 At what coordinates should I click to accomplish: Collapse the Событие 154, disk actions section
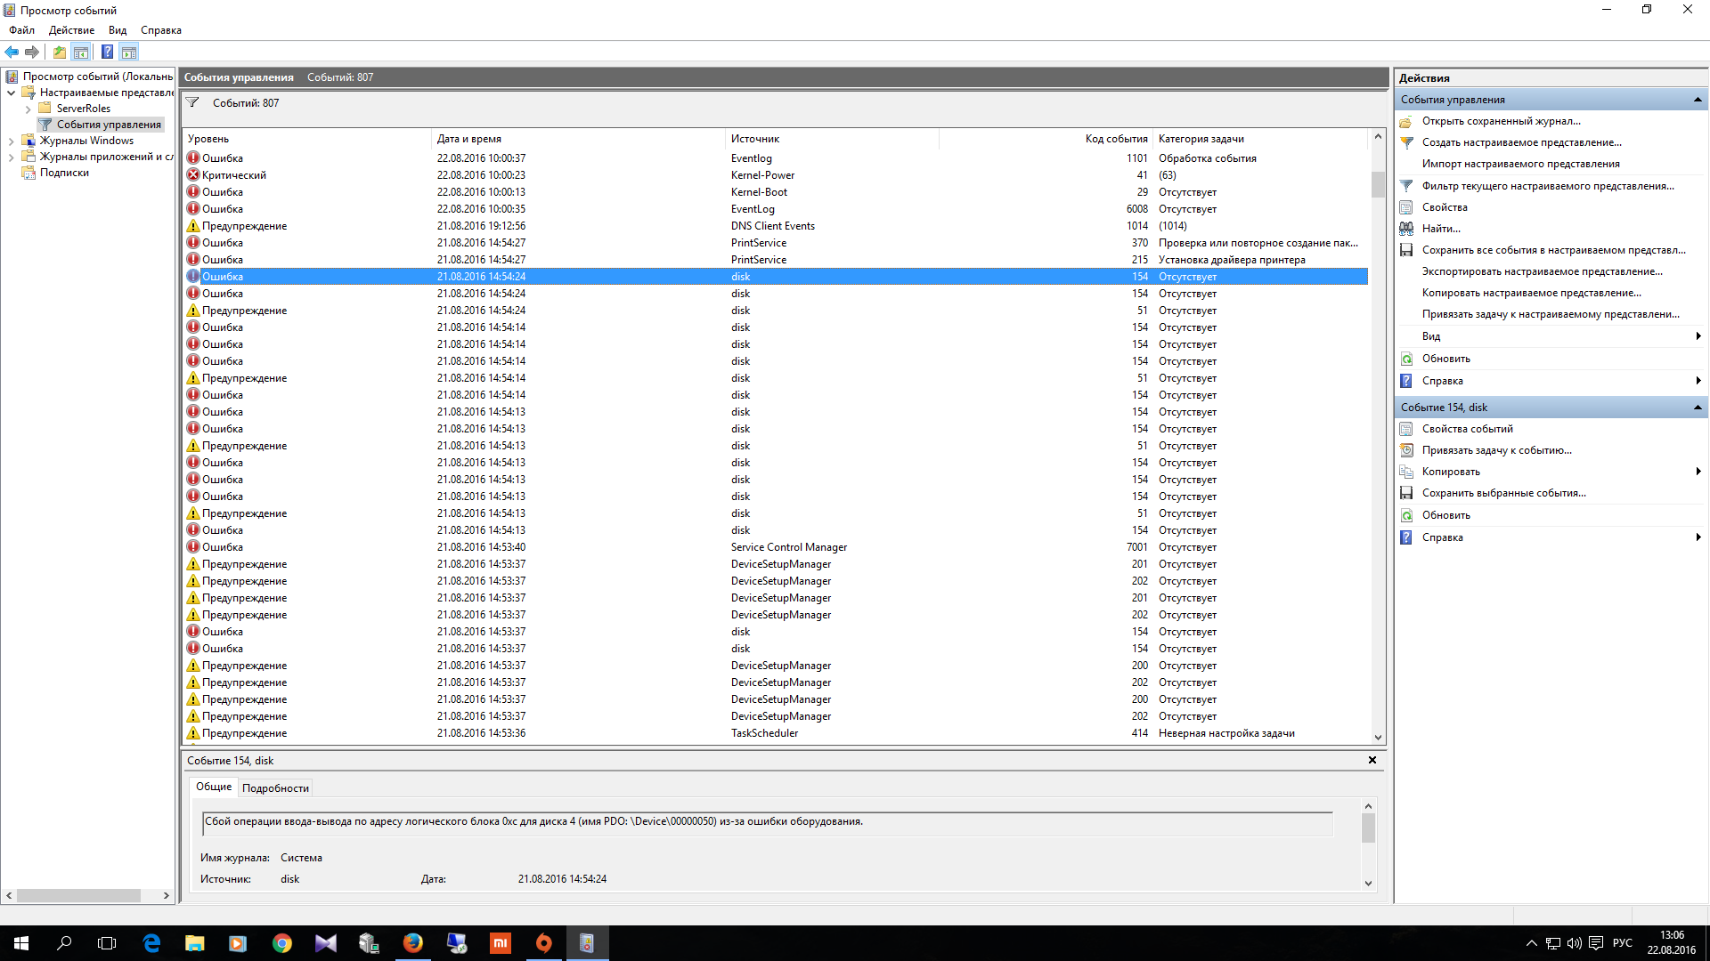pos(1698,408)
